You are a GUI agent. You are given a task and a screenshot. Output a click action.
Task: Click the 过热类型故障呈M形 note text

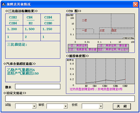(82, 89)
